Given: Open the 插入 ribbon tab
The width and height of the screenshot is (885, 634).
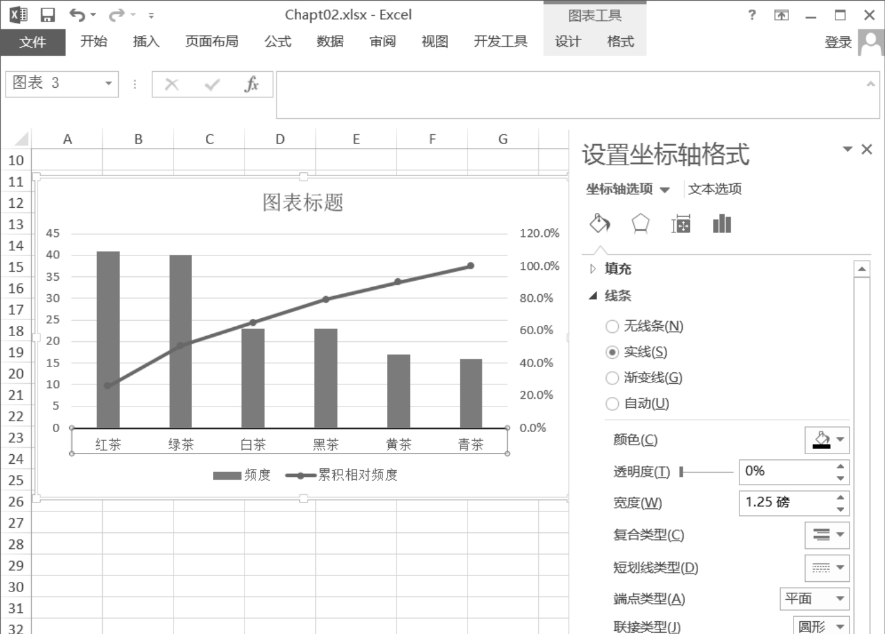Looking at the screenshot, I should 145,41.
